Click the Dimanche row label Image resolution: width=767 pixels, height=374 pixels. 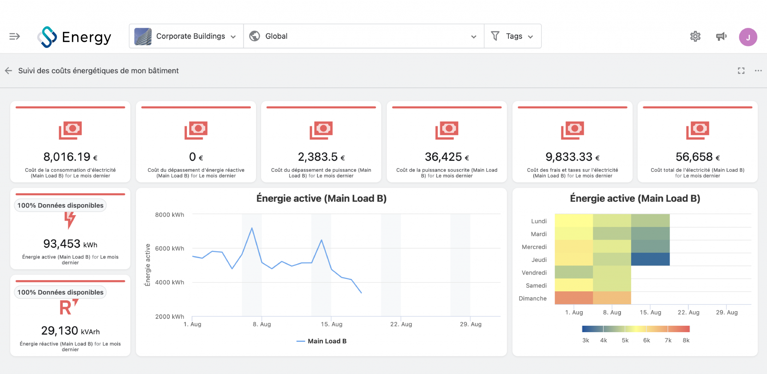point(533,298)
